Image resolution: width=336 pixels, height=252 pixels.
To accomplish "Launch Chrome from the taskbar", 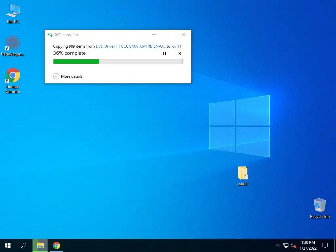I will (56, 245).
